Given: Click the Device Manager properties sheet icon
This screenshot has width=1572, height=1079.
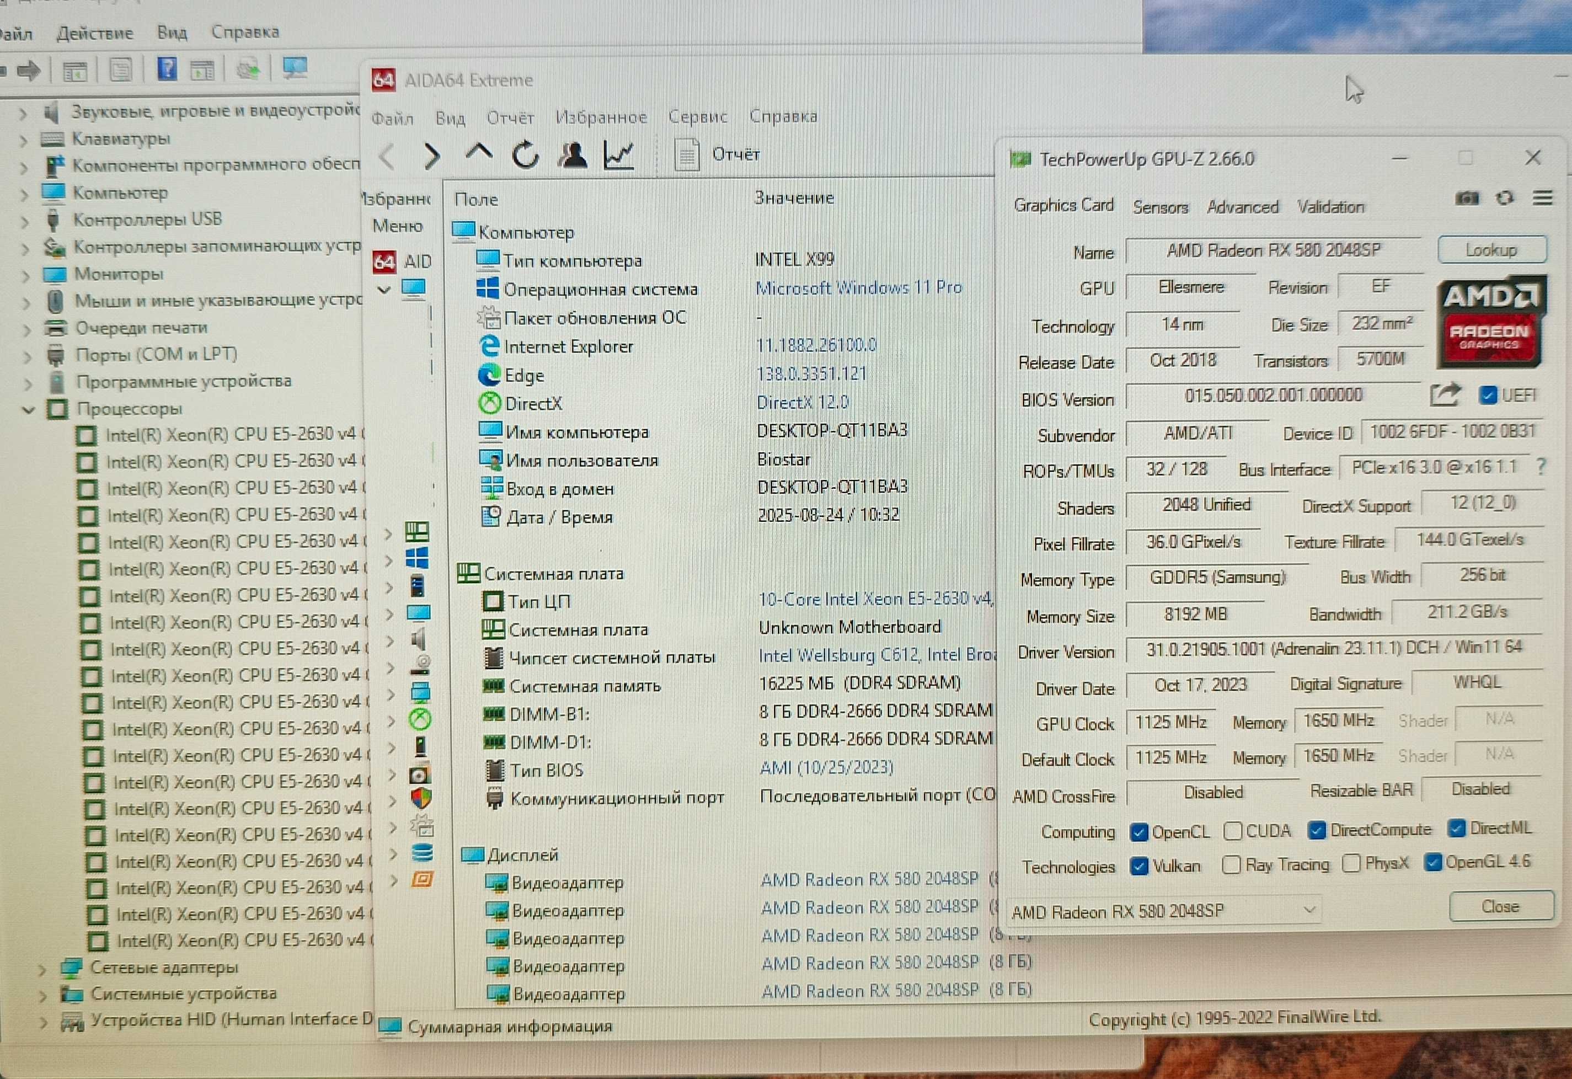Looking at the screenshot, I should coord(121,69).
